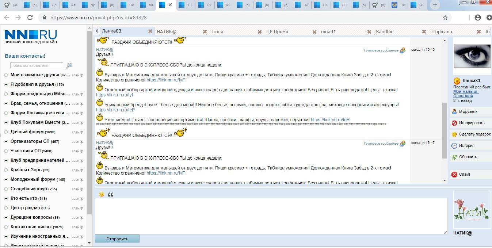The image size is (492, 248).
Task: Open the Мой малыш - Основной link
Action: (466, 94)
